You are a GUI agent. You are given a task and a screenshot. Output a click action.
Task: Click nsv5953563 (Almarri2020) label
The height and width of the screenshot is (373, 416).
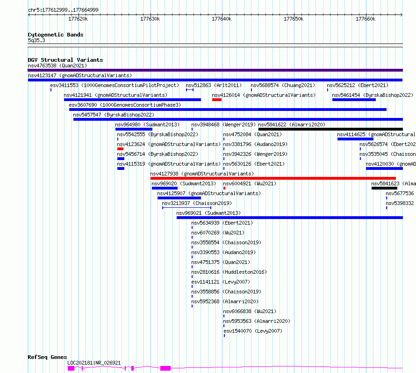(x=257, y=321)
